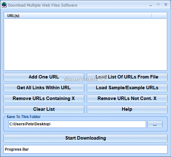The width and height of the screenshot is (171, 157).
Task: Click the Save To This Folder path field
Action: 77,124
